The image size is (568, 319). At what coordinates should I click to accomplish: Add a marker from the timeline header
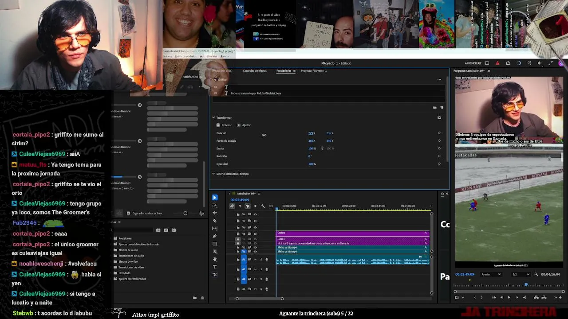pyautogui.click(x=255, y=206)
